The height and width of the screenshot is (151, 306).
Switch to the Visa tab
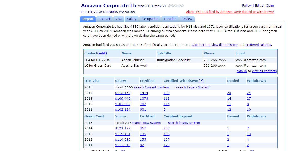click(x=119, y=19)
